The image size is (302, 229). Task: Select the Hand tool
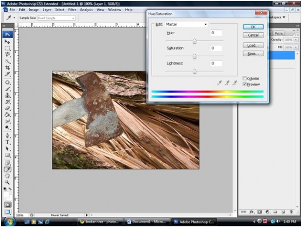coord(8,176)
